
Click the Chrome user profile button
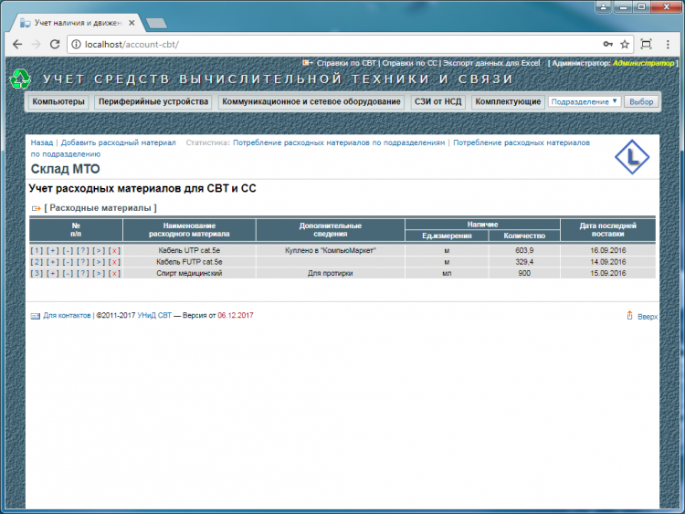coord(603,7)
